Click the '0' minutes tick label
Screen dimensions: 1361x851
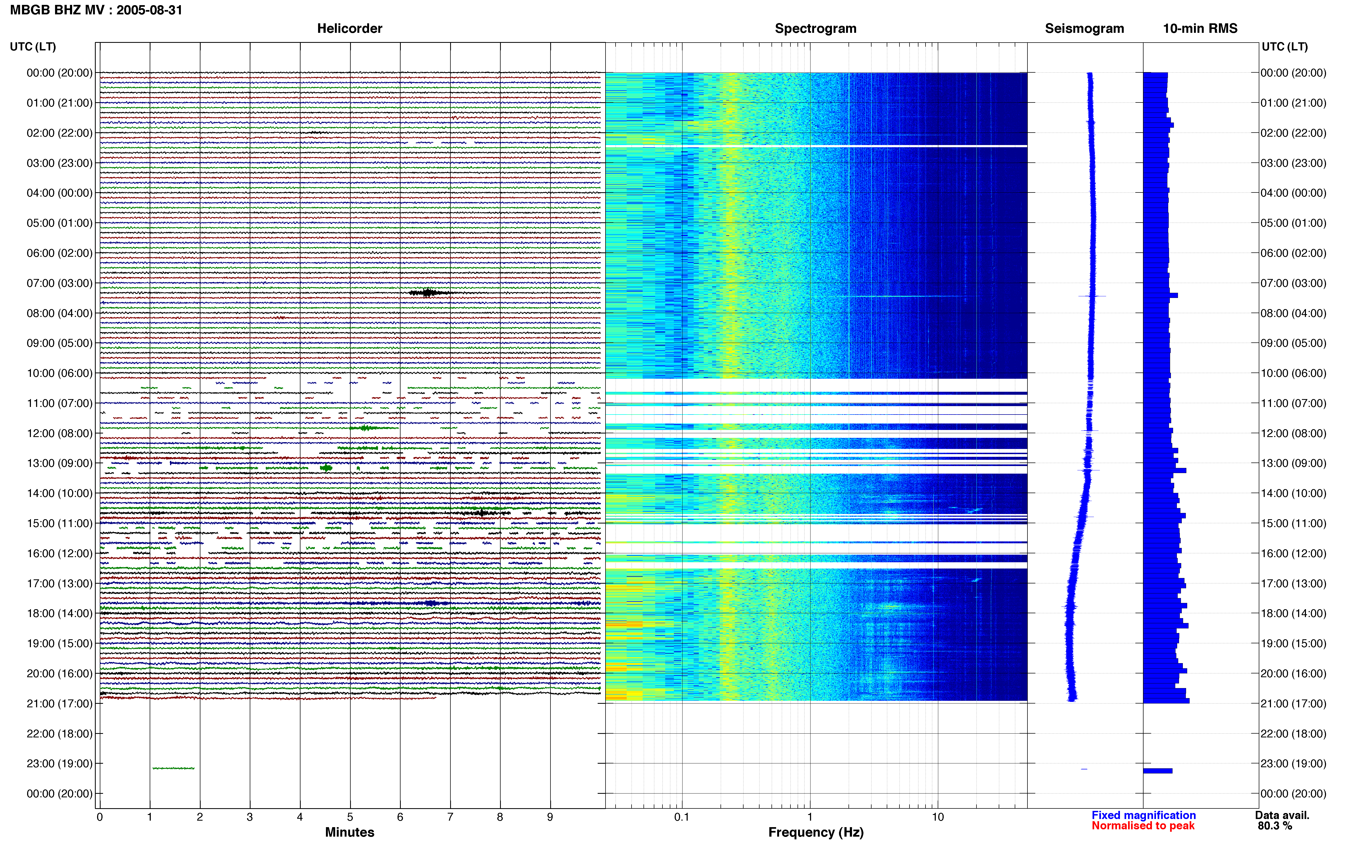point(100,817)
